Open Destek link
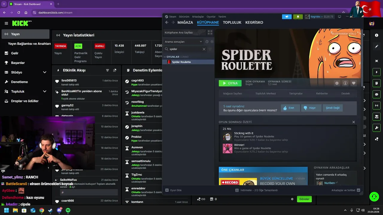This screenshot has height=215, width=383. tap(346, 93)
